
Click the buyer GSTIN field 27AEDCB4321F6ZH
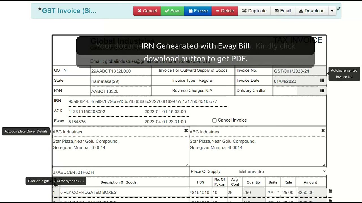121,172
